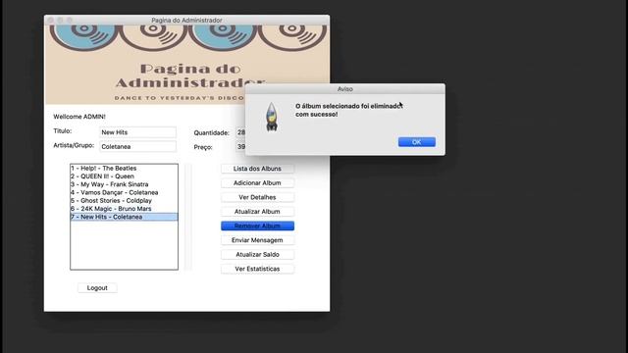
Task: Click the vertical scrollbar beside the album list
Action: point(187,217)
